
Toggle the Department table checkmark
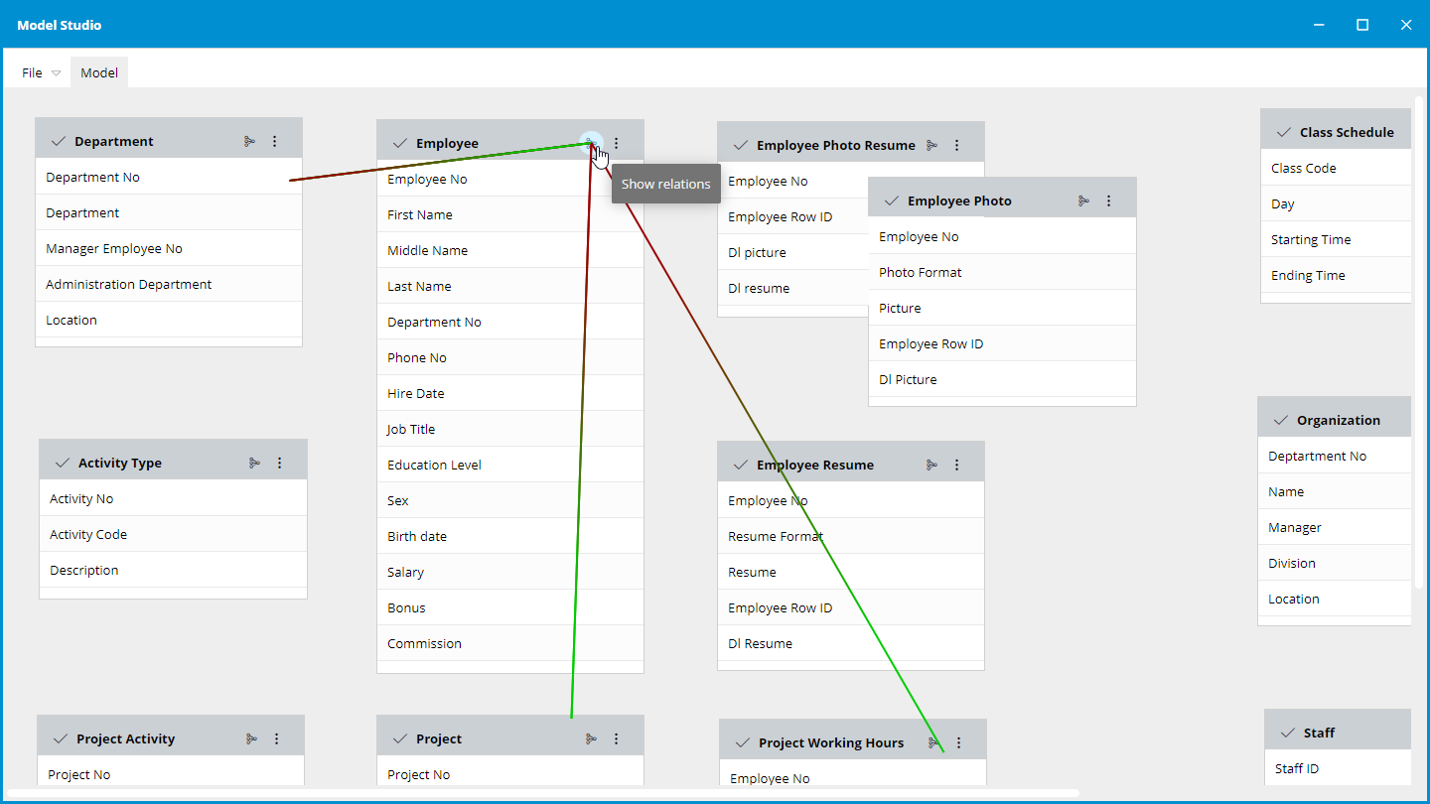point(58,141)
